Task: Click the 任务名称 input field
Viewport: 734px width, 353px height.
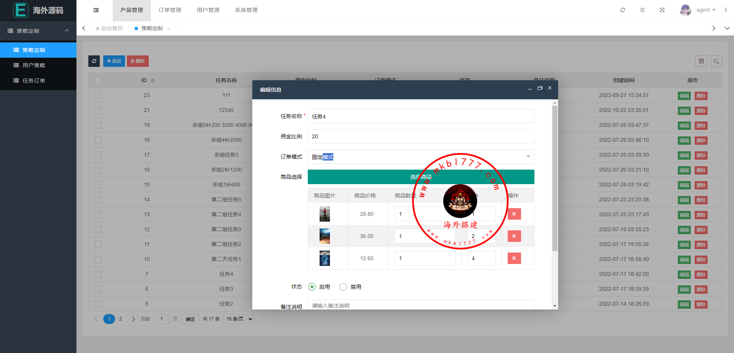Action: (421, 116)
